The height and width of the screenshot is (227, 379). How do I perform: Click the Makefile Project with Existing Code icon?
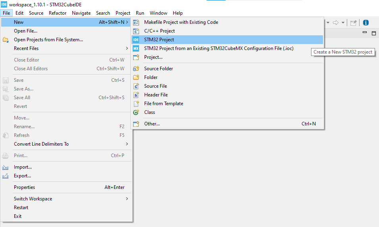[136, 22]
